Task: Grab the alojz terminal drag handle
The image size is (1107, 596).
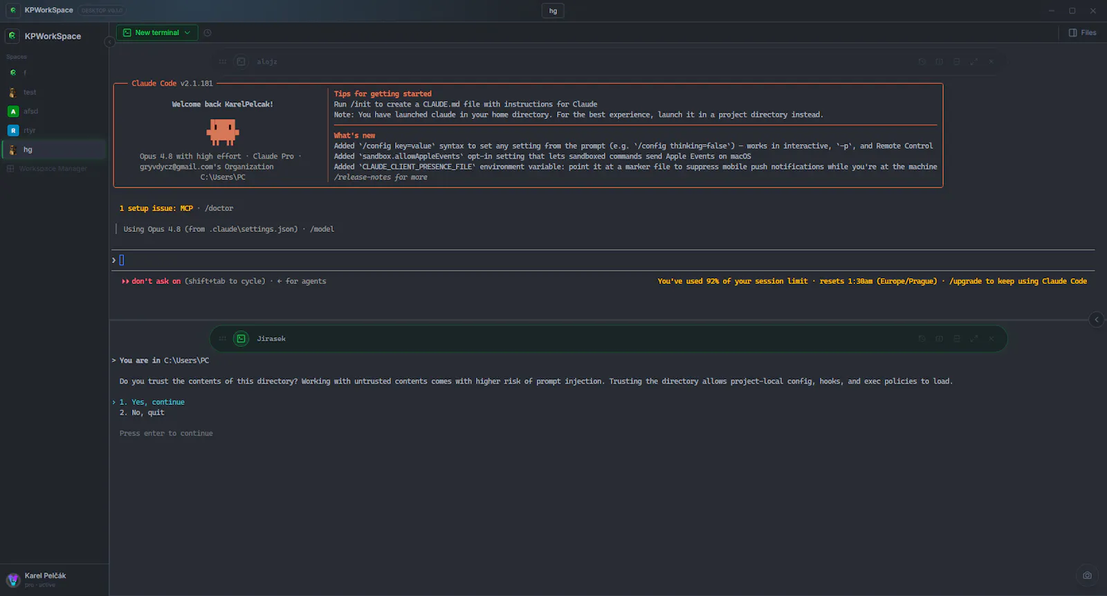Action: (223, 62)
